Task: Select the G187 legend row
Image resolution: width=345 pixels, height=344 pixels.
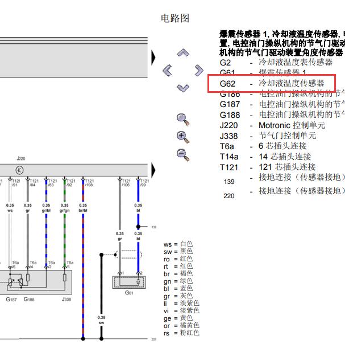Action: coord(282,104)
